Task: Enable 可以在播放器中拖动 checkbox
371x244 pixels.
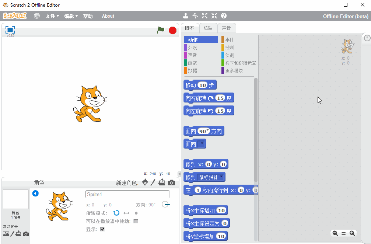Action: point(136,221)
